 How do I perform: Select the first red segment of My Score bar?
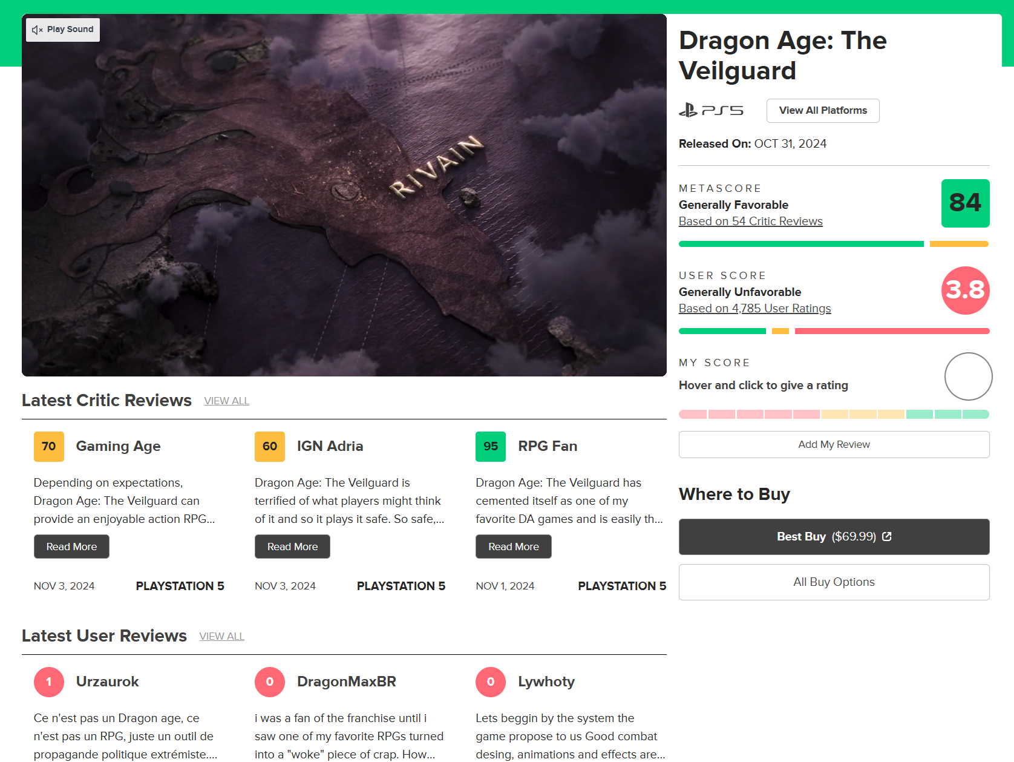click(693, 415)
